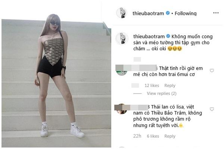Click the verified badge in the caption

(168, 36)
